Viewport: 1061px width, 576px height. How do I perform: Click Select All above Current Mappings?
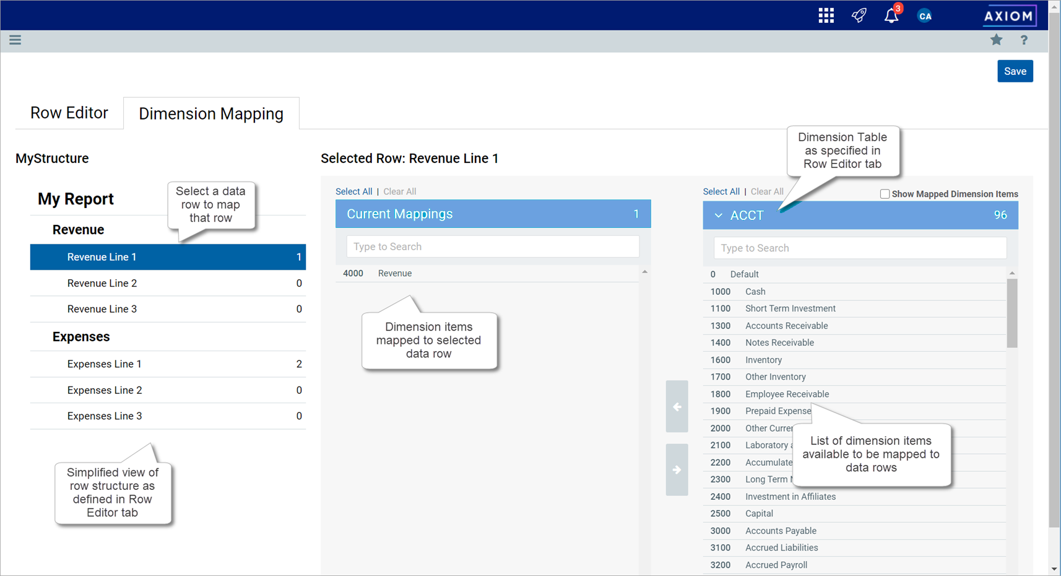(x=353, y=191)
